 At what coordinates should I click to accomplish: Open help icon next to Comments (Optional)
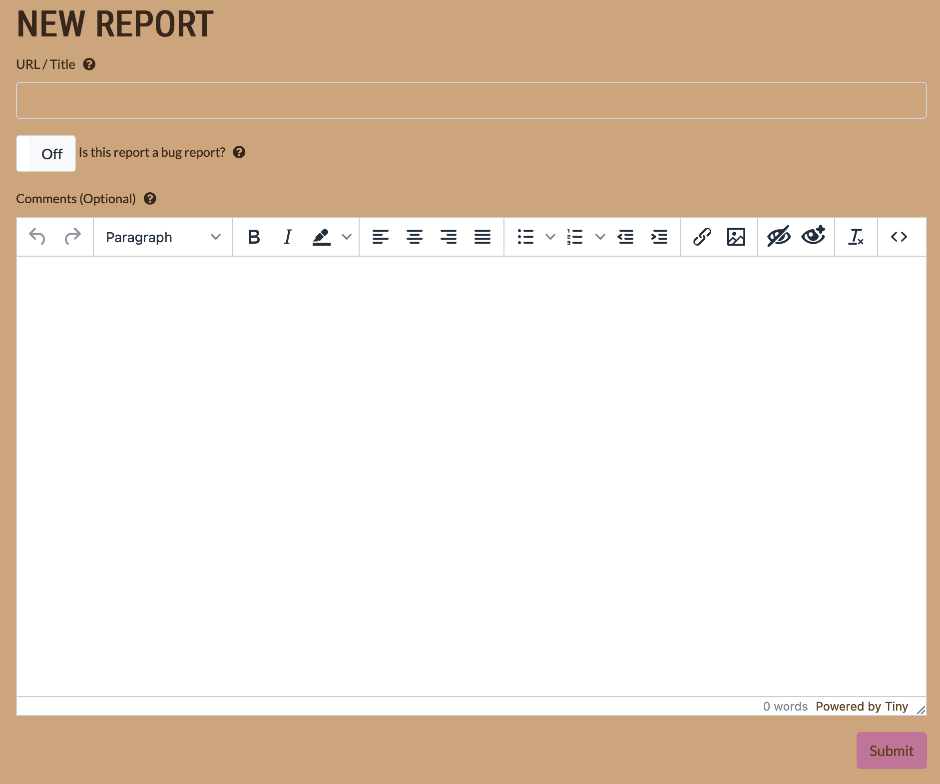pyautogui.click(x=150, y=199)
